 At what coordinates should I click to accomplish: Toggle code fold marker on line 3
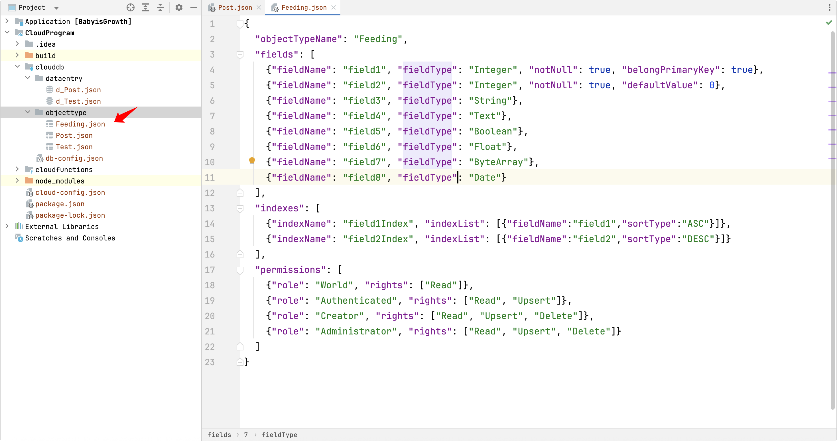pyautogui.click(x=240, y=55)
